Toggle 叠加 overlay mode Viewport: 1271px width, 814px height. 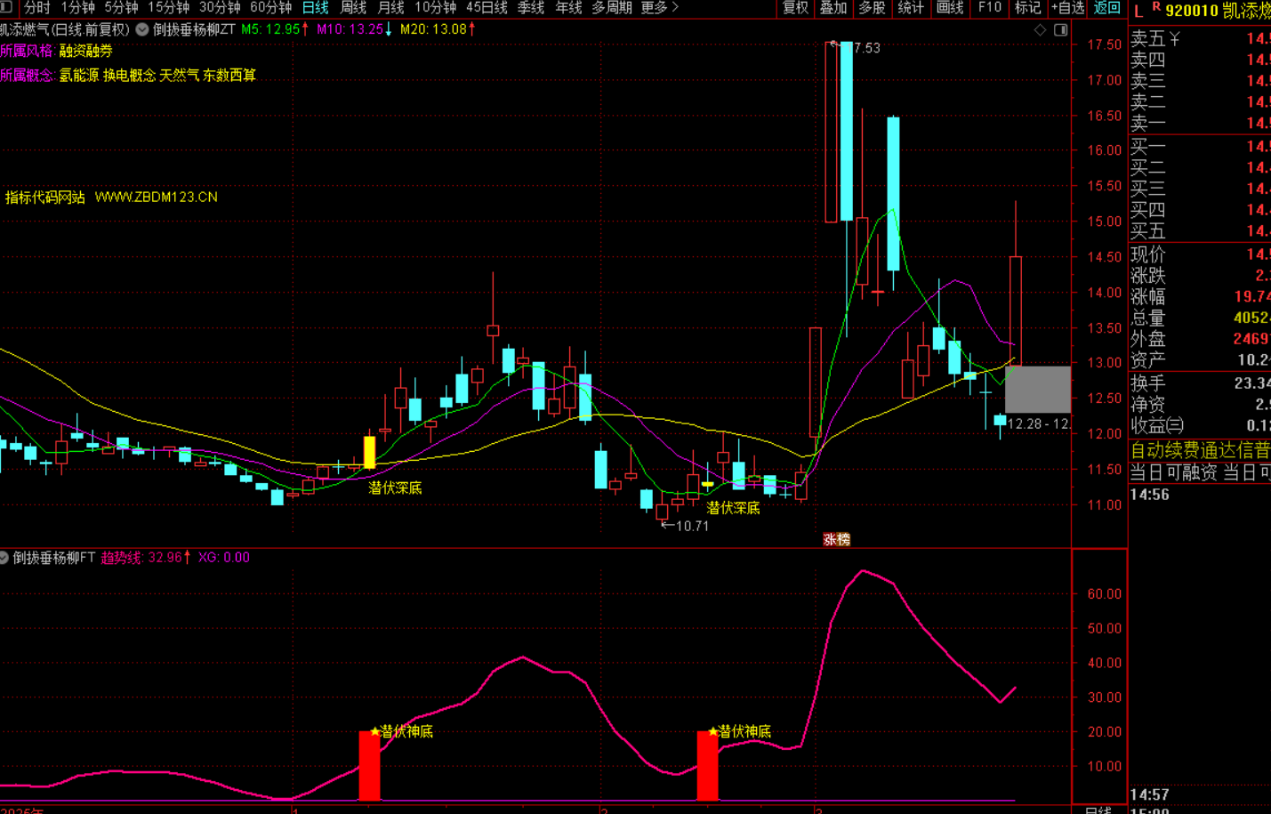[x=833, y=8]
